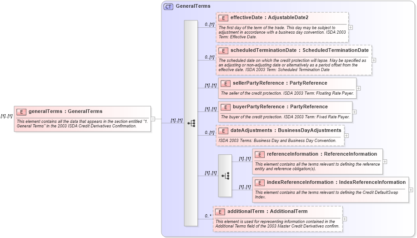Expand the effectiveDate element
Viewport: 417px width, 238px height.
pyautogui.click(x=351, y=27)
